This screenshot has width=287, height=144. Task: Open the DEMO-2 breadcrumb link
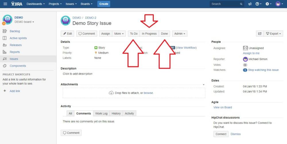[91, 18]
